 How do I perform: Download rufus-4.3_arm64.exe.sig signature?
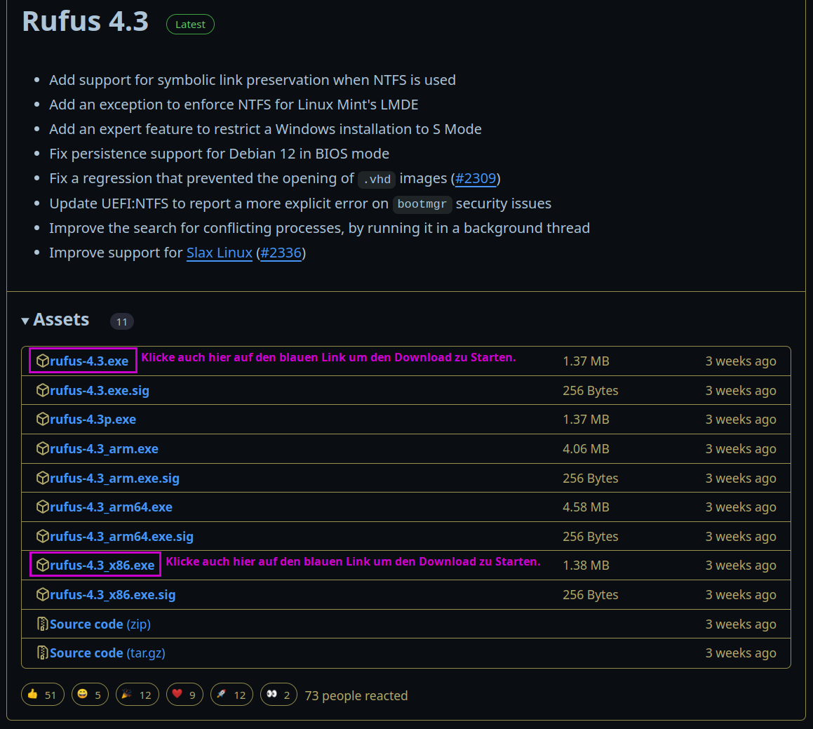pyautogui.click(x=122, y=537)
